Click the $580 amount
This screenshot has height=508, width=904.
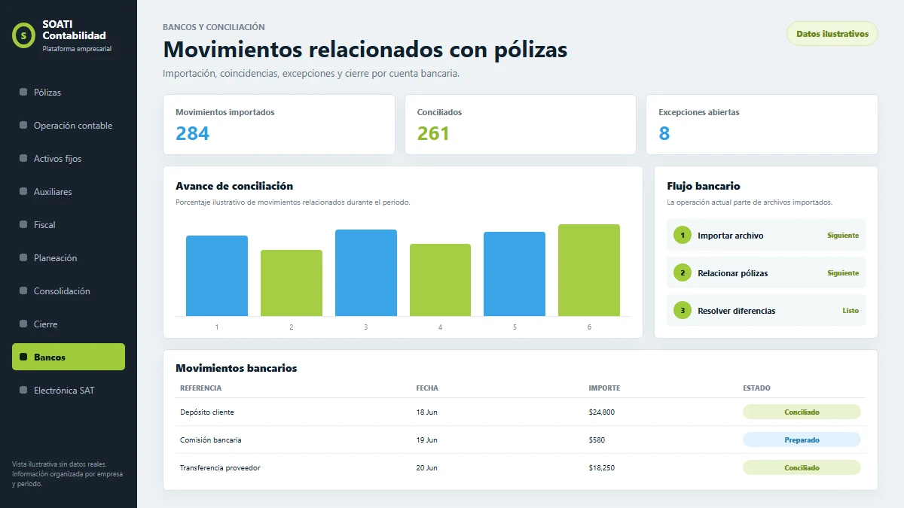pos(597,440)
